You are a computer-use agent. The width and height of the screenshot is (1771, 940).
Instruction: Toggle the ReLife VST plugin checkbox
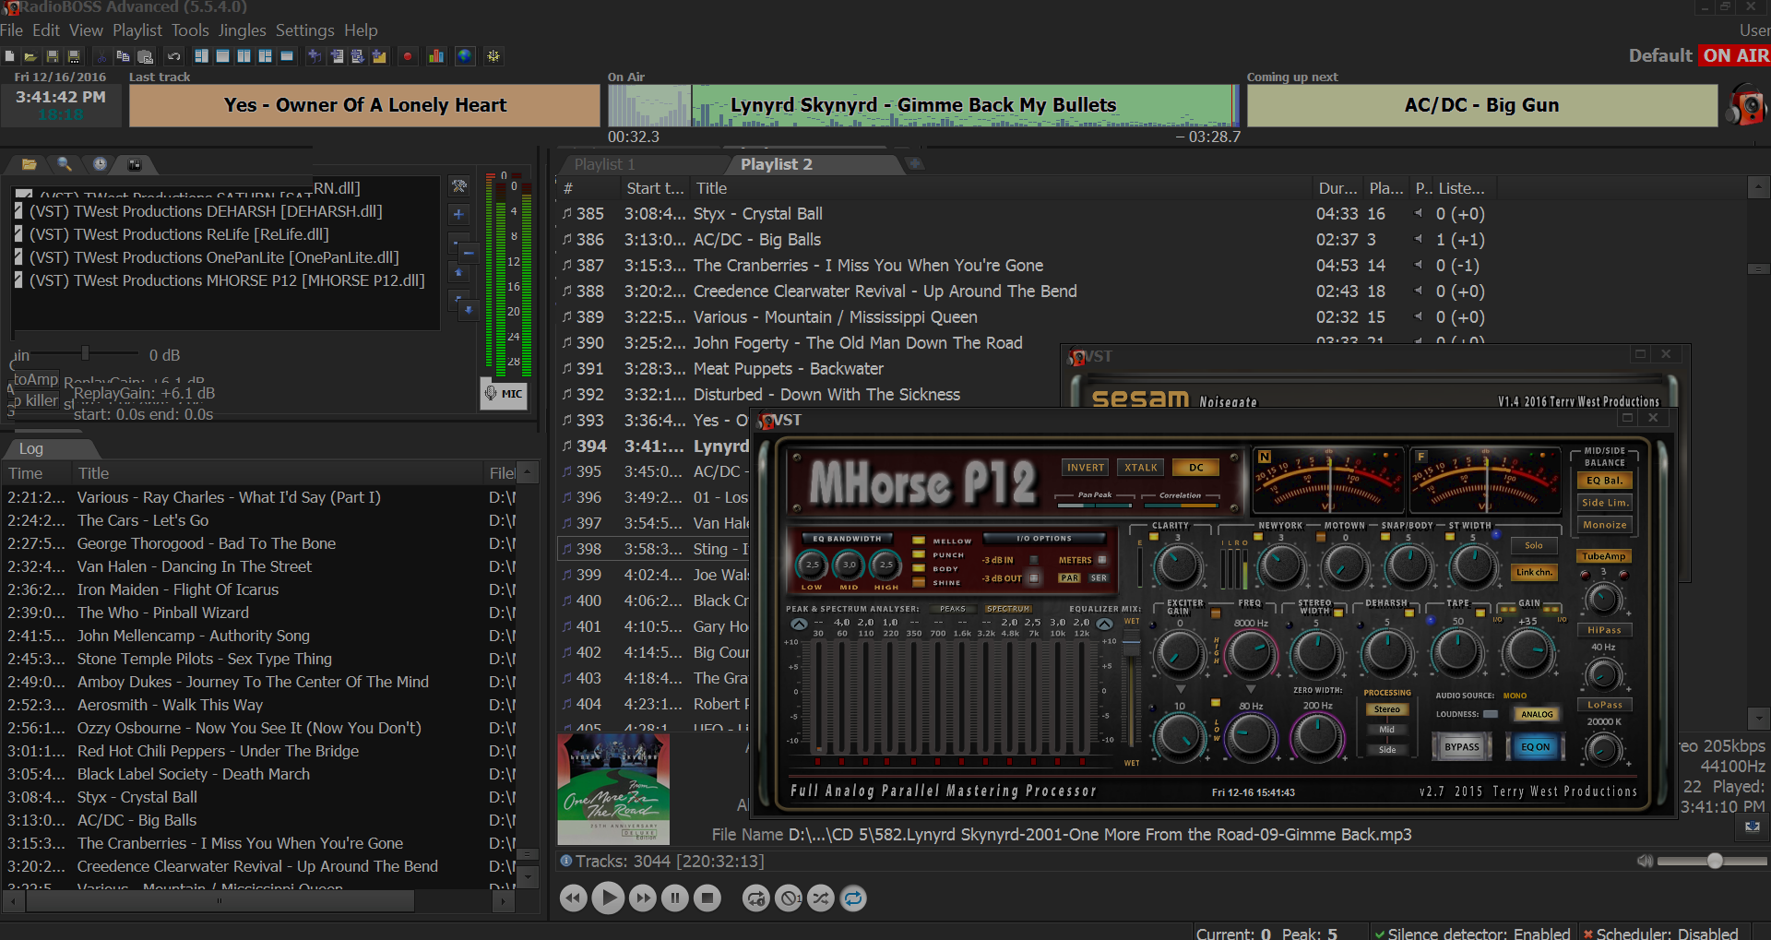(18, 234)
